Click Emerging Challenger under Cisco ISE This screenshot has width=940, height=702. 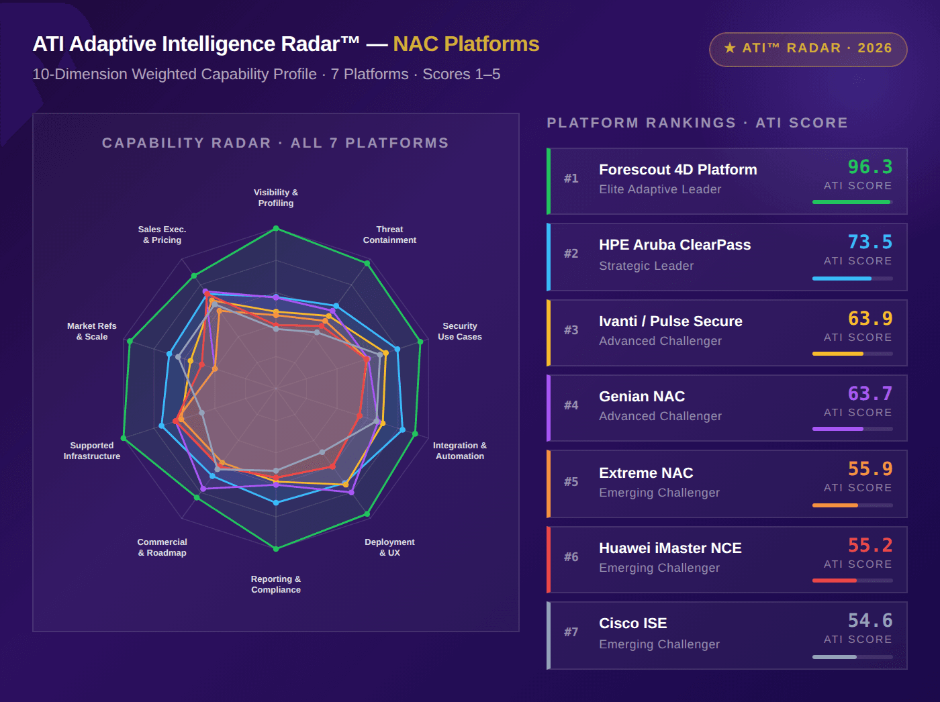pyautogui.click(x=659, y=645)
